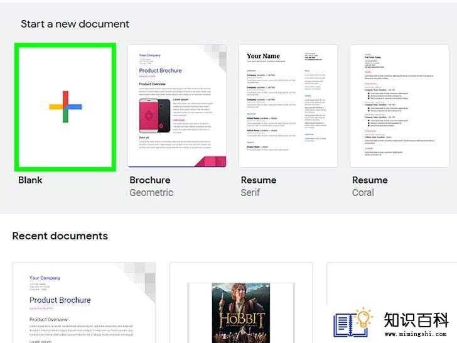Create a new Blank document
457x343 pixels.
[65, 107]
